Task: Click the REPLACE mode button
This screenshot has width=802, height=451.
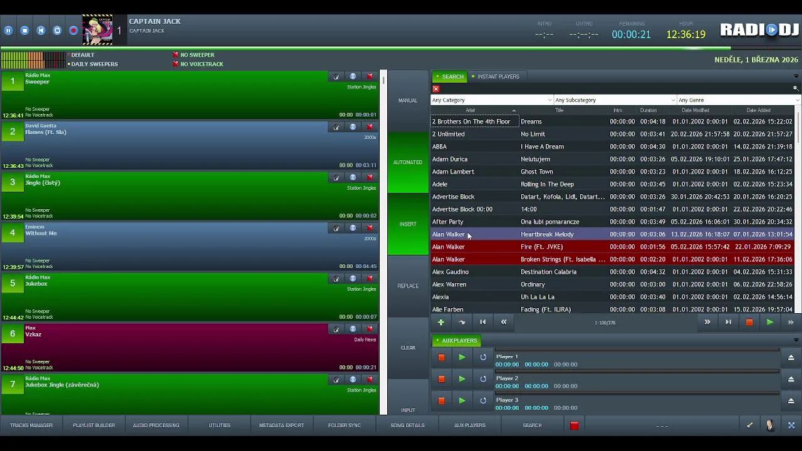Action: click(x=408, y=286)
